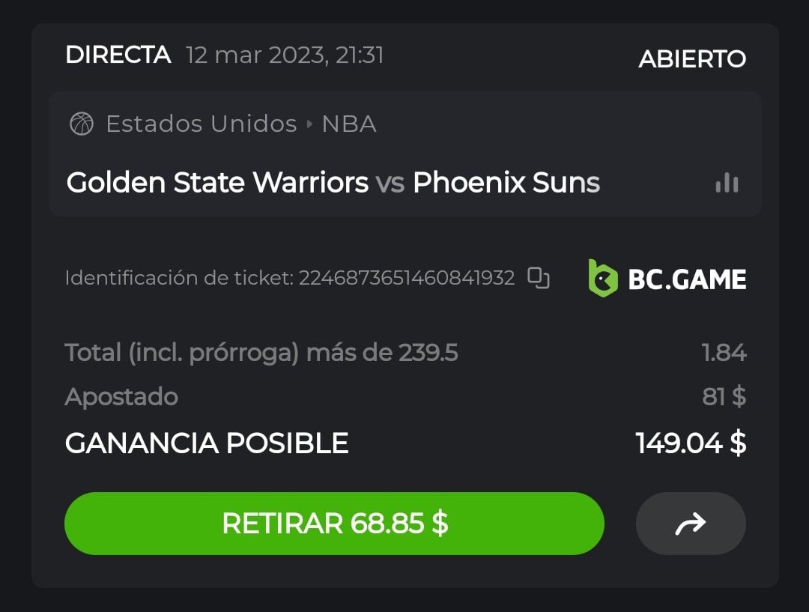
Task: Click the green BC.GAME logo icon
Action: tap(602, 279)
